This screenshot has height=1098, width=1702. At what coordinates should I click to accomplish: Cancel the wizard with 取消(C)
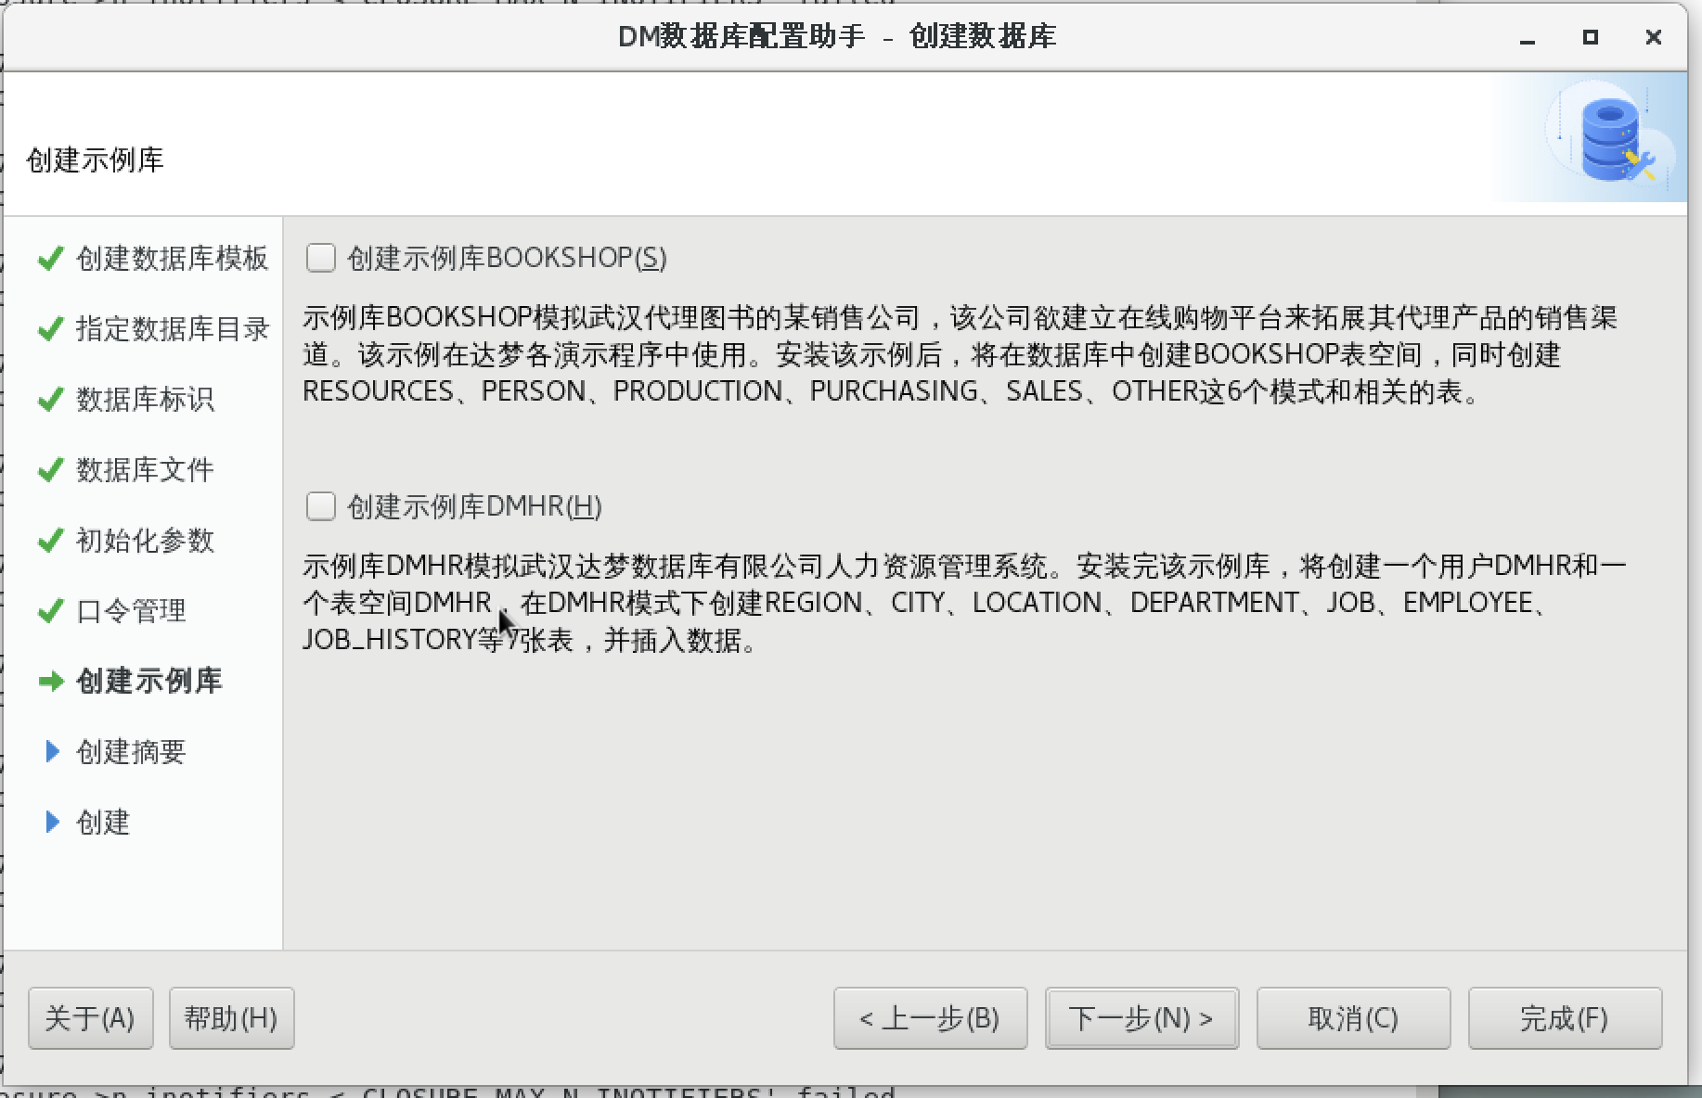tap(1353, 1018)
